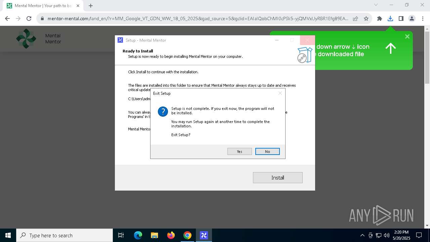Launch Microsoft Edge from taskbar
Screen dimensions: 430x242
click(138, 235)
